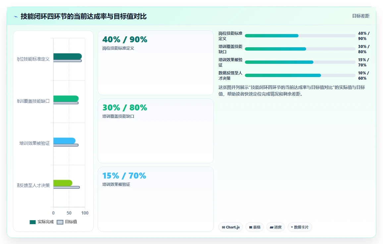The height and width of the screenshot is (244, 383).
Task: Click the blue bar for 培训效果被验证
Action: 65,141
